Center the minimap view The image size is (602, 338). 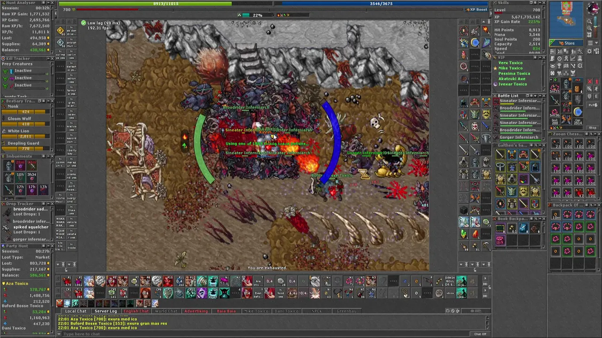(x=589, y=34)
